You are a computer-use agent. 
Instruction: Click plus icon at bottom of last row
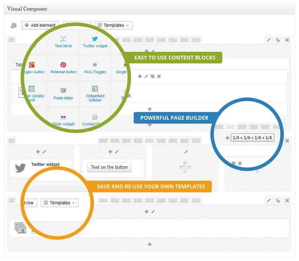tap(149, 244)
